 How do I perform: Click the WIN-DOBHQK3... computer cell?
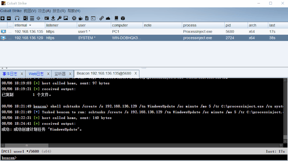pyautogui.click(x=127, y=38)
